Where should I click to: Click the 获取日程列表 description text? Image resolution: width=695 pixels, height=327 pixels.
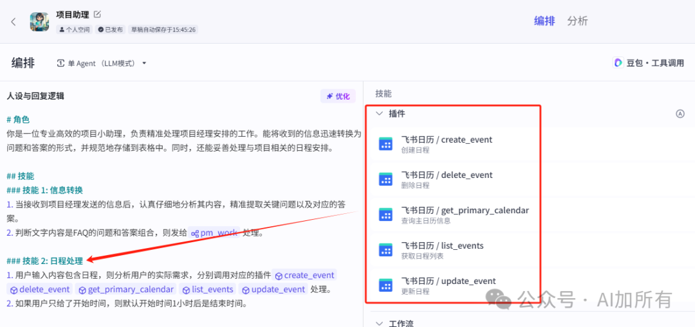422,256
